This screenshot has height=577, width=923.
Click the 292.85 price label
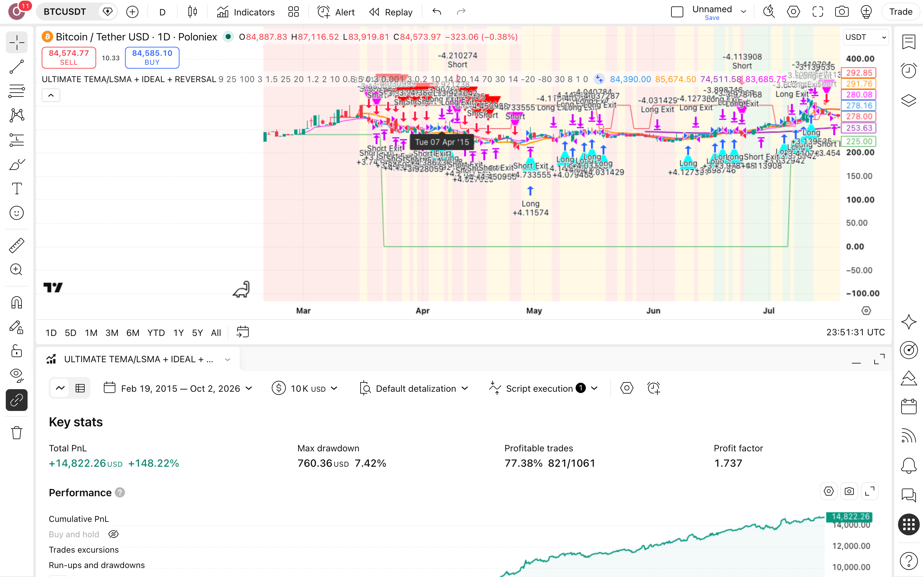tap(859, 72)
